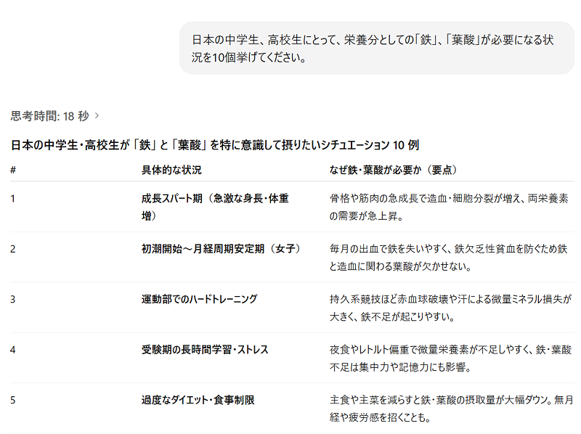The height and width of the screenshot is (434, 581).
Task: Expand the 思考時間 18 秒 chevron
Action: [x=97, y=115]
